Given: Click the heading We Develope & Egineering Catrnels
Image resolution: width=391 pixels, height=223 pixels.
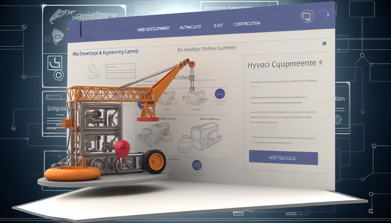Looking at the screenshot, I should click(x=106, y=52).
